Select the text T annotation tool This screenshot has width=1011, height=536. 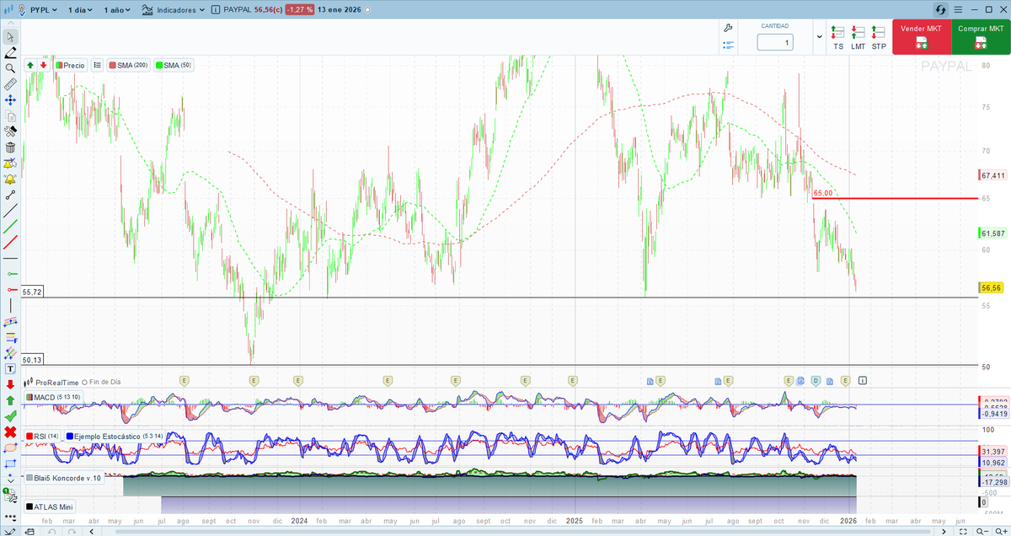tap(10, 368)
